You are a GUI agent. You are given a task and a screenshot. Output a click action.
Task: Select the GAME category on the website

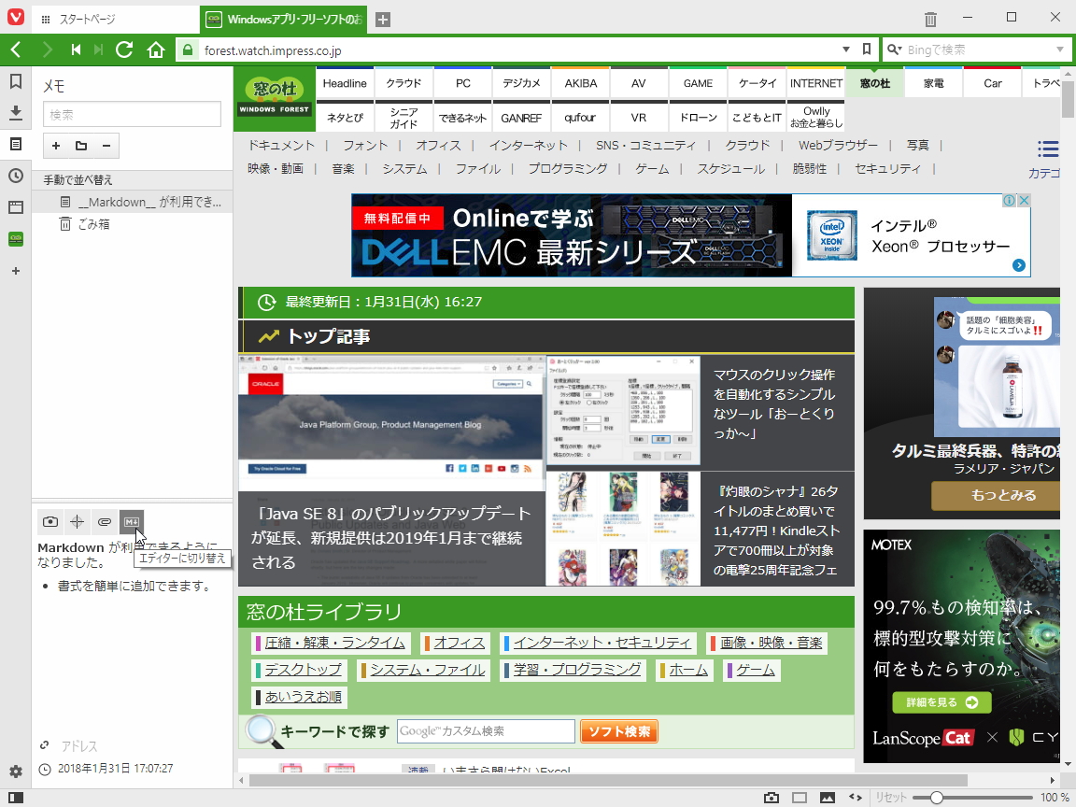pyautogui.click(x=697, y=82)
